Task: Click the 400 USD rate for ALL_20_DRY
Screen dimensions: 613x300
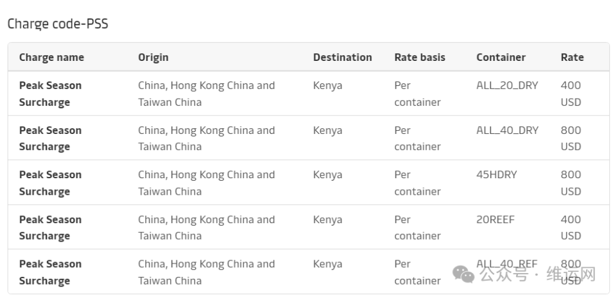Action: coord(571,94)
